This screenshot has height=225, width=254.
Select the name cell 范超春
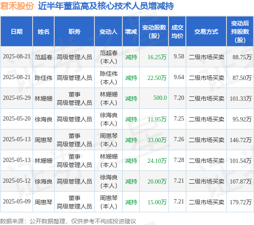44,57
